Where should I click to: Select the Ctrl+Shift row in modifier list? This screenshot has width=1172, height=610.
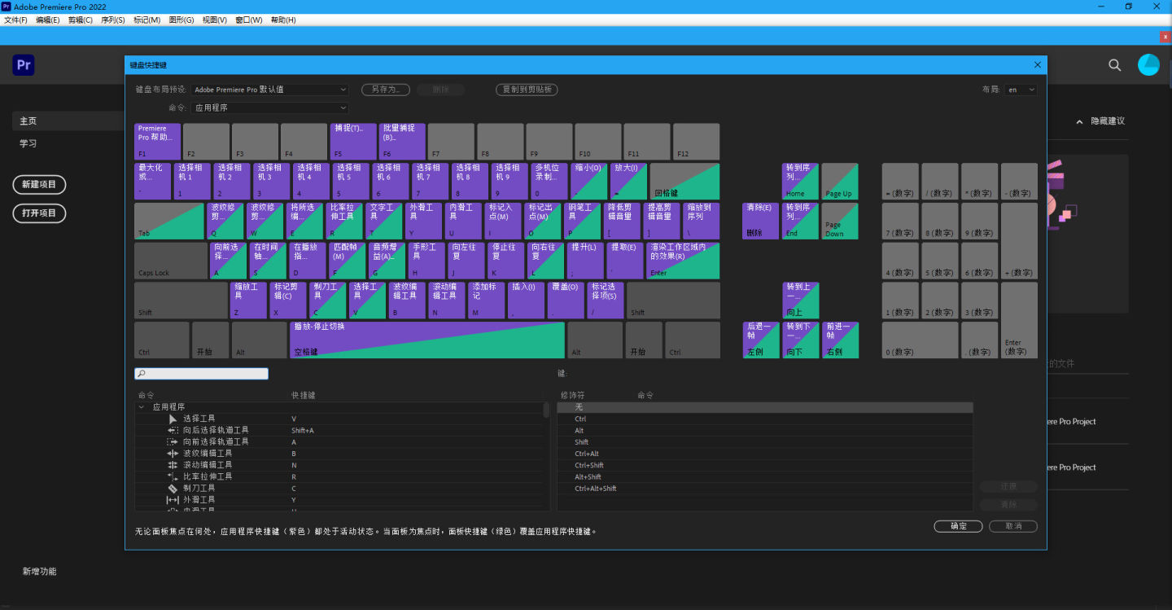pyautogui.click(x=765, y=465)
